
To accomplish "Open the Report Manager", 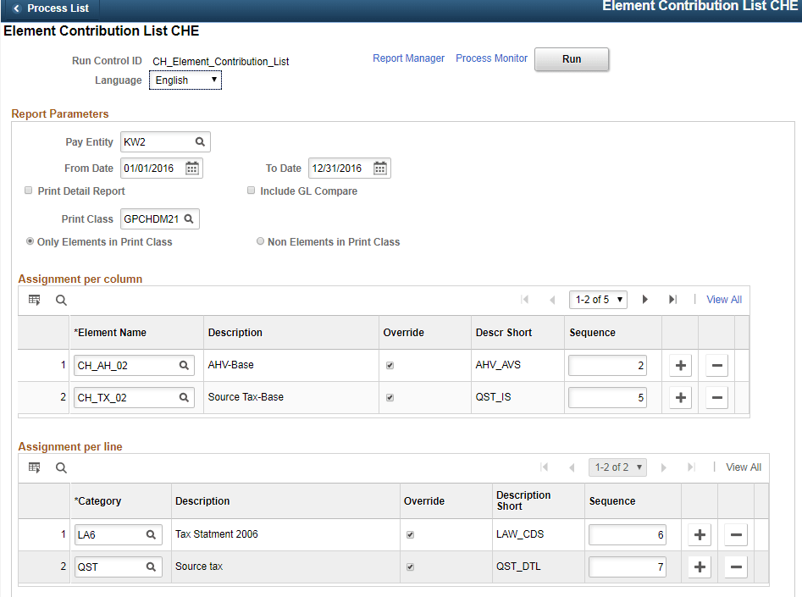I will (409, 58).
